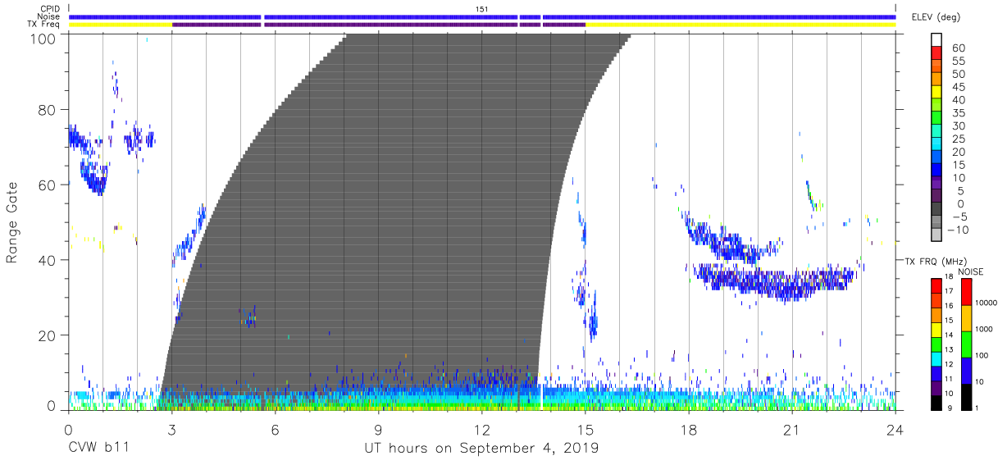Select the green 35-degree elevation swatch

pos(936,119)
